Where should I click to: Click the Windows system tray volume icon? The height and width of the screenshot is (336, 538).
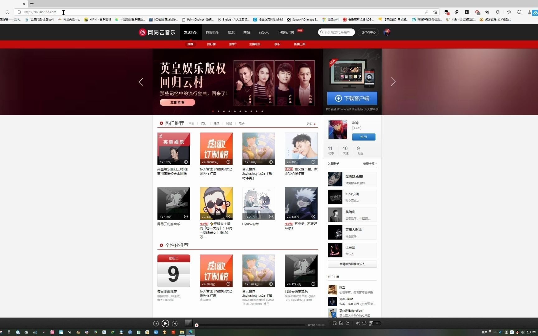coord(523,332)
